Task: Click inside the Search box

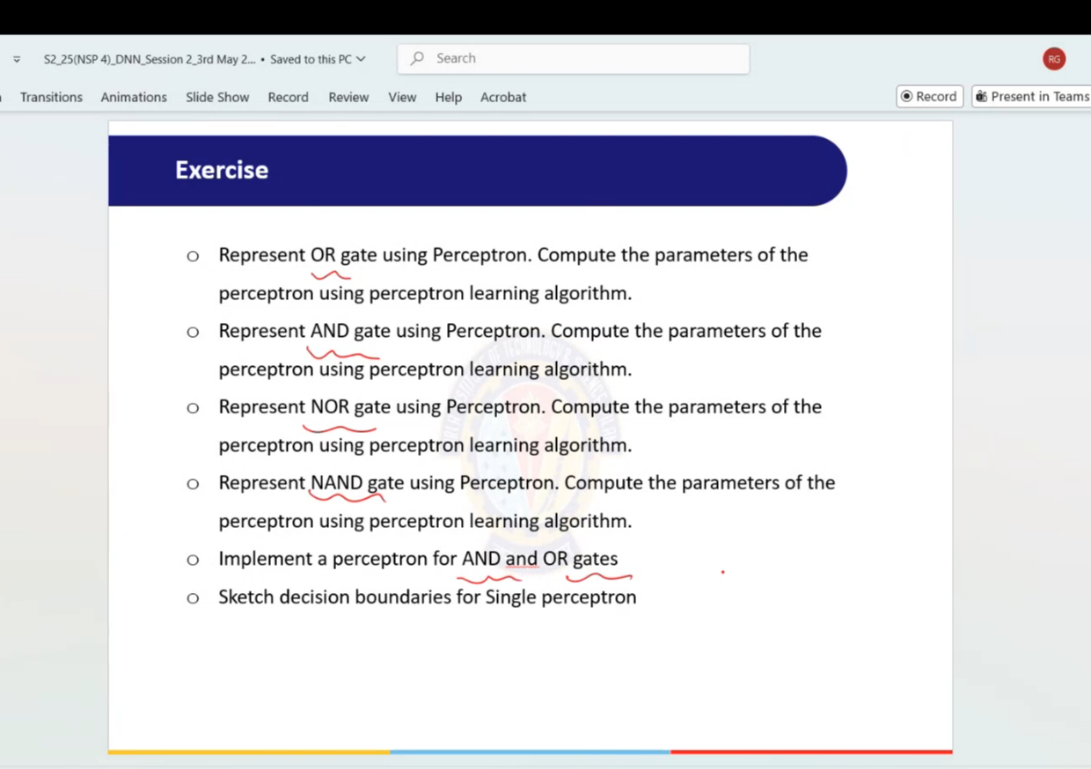Action: pos(574,59)
